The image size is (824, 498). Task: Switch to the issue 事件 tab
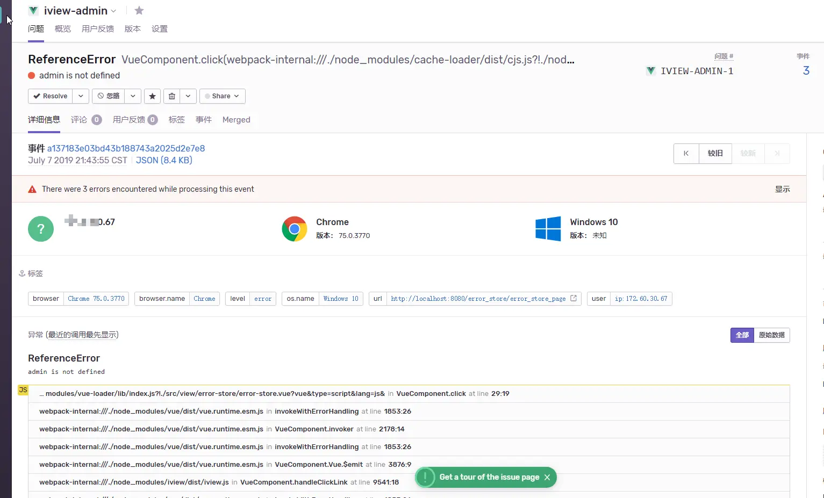pos(204,120)
